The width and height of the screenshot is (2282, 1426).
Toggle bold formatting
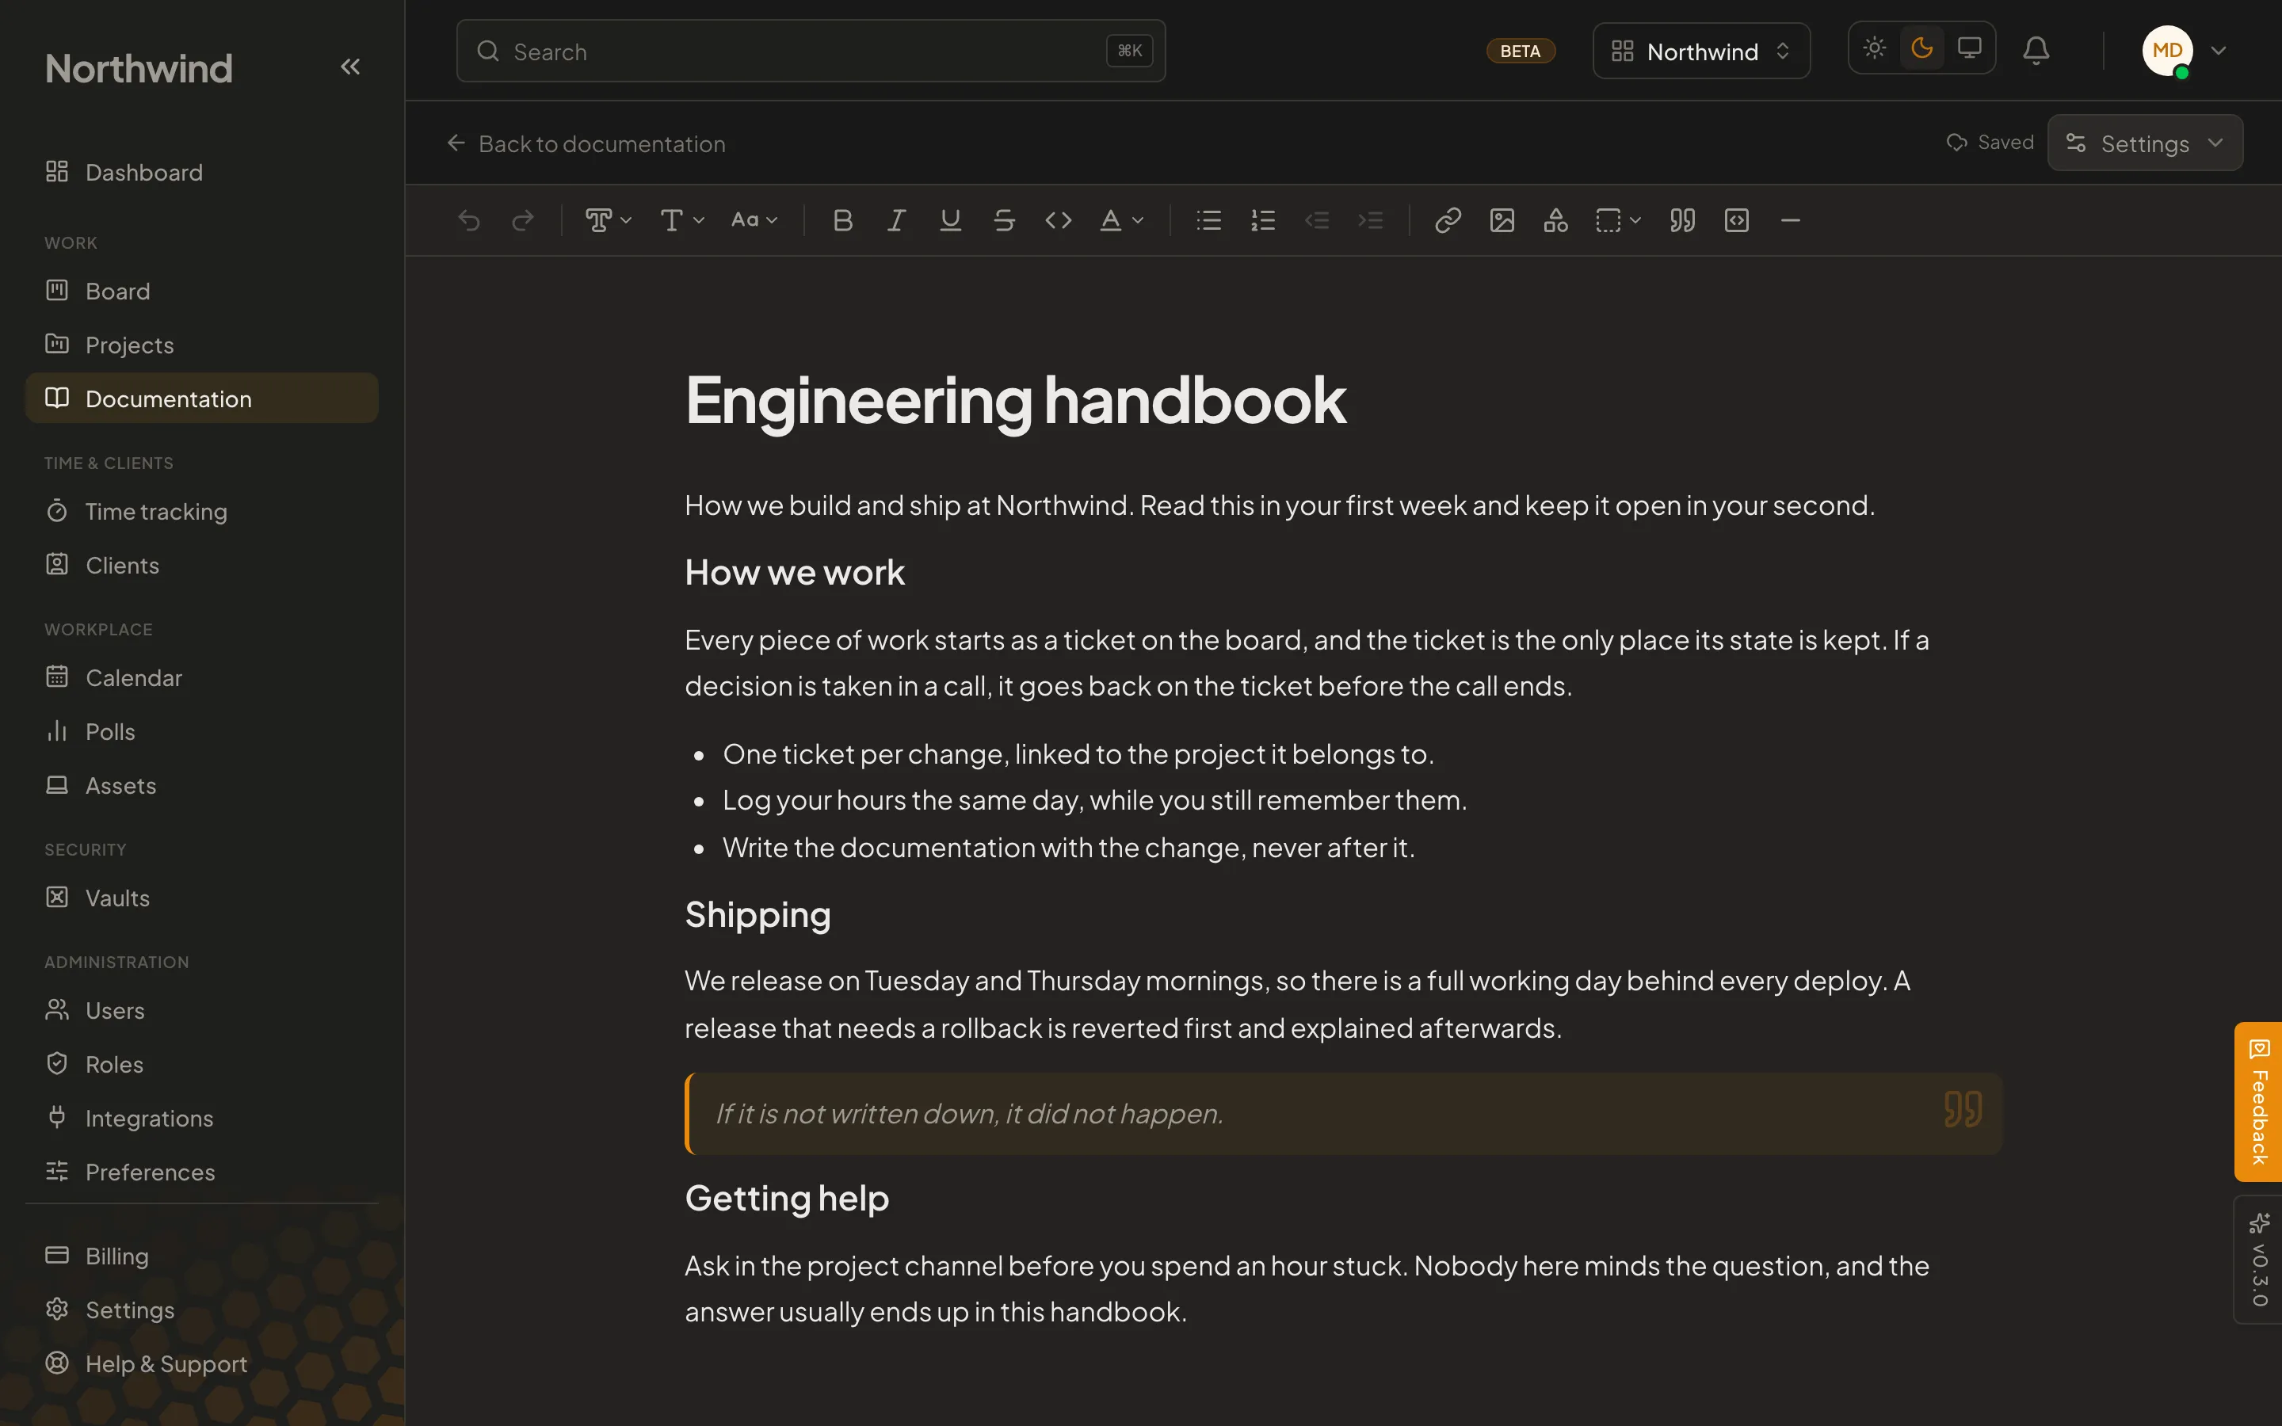[x=843, y=221]
